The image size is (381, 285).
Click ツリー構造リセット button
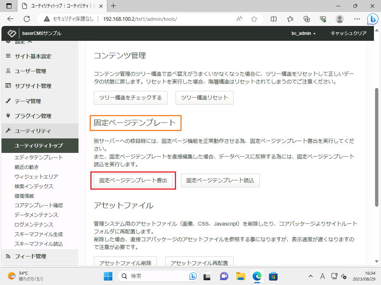click(204, 98)
